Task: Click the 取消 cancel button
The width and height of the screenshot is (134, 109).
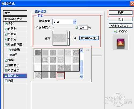Action: tap(121, 19)
